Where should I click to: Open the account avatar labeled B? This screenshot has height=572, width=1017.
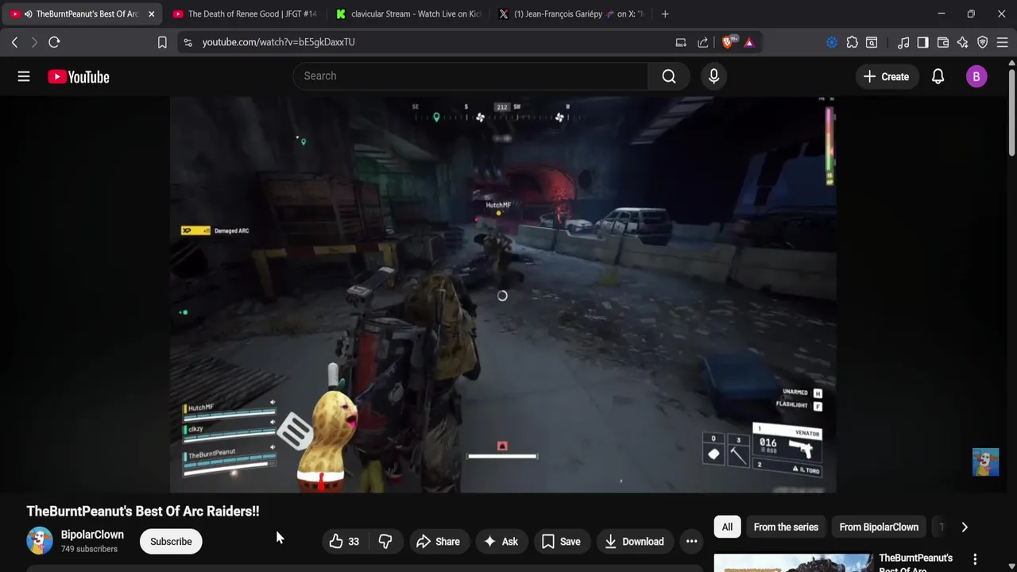(976, 76)
